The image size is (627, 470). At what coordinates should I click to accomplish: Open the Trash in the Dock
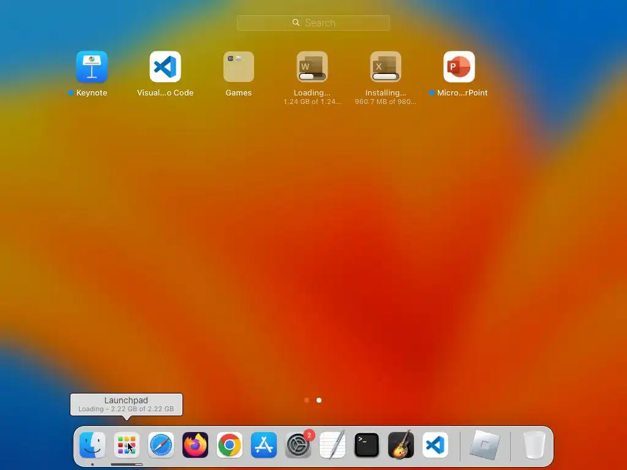535,445
